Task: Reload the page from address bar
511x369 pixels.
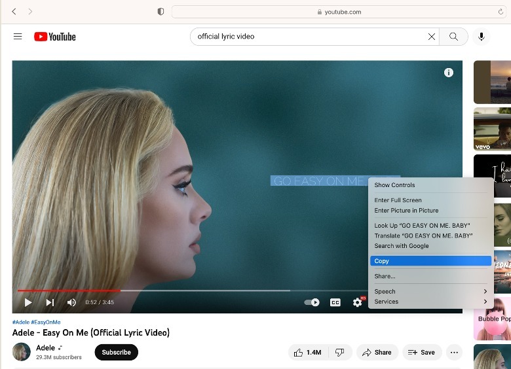Action: (501, 12)
